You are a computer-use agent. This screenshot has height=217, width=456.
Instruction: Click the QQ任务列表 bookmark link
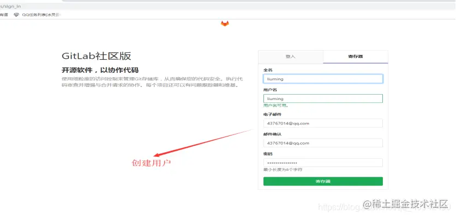(41, 15)
